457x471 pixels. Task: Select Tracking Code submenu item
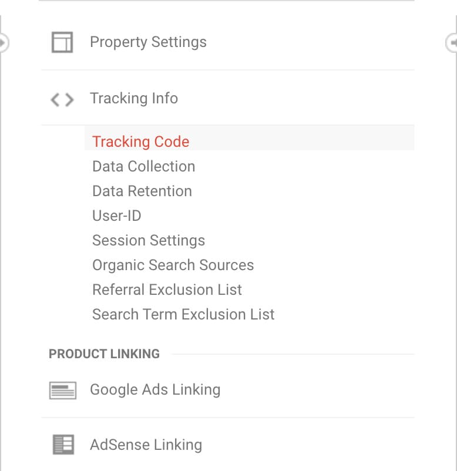[x=140, y=142]
